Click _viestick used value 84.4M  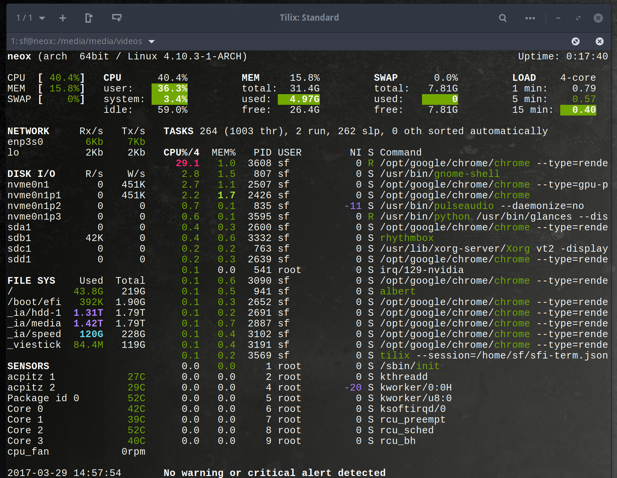88,345
